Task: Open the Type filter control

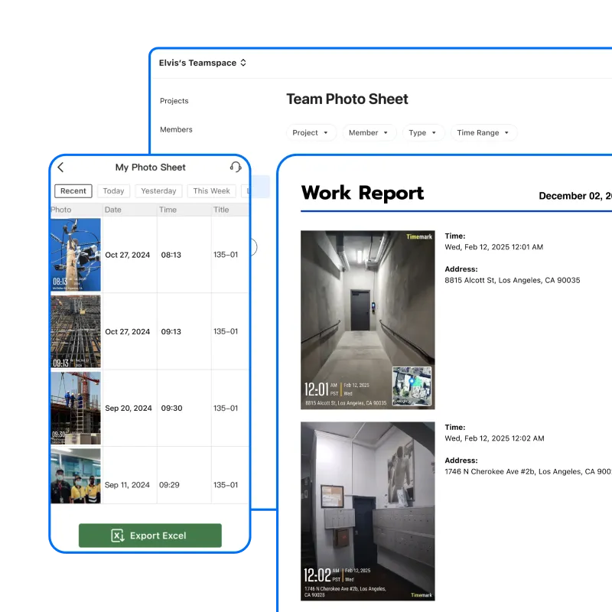Action: pyautogui.click(x=423, y=132)
